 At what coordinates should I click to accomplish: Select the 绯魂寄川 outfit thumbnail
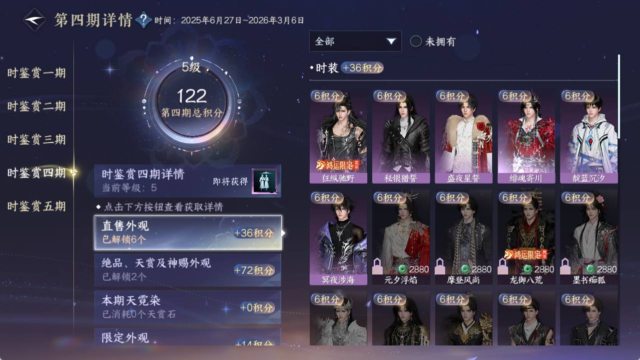526,136
